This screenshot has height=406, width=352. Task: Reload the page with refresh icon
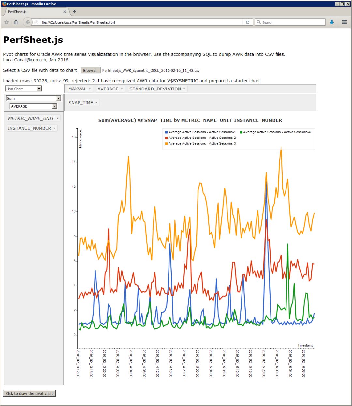tap(248, 22)
